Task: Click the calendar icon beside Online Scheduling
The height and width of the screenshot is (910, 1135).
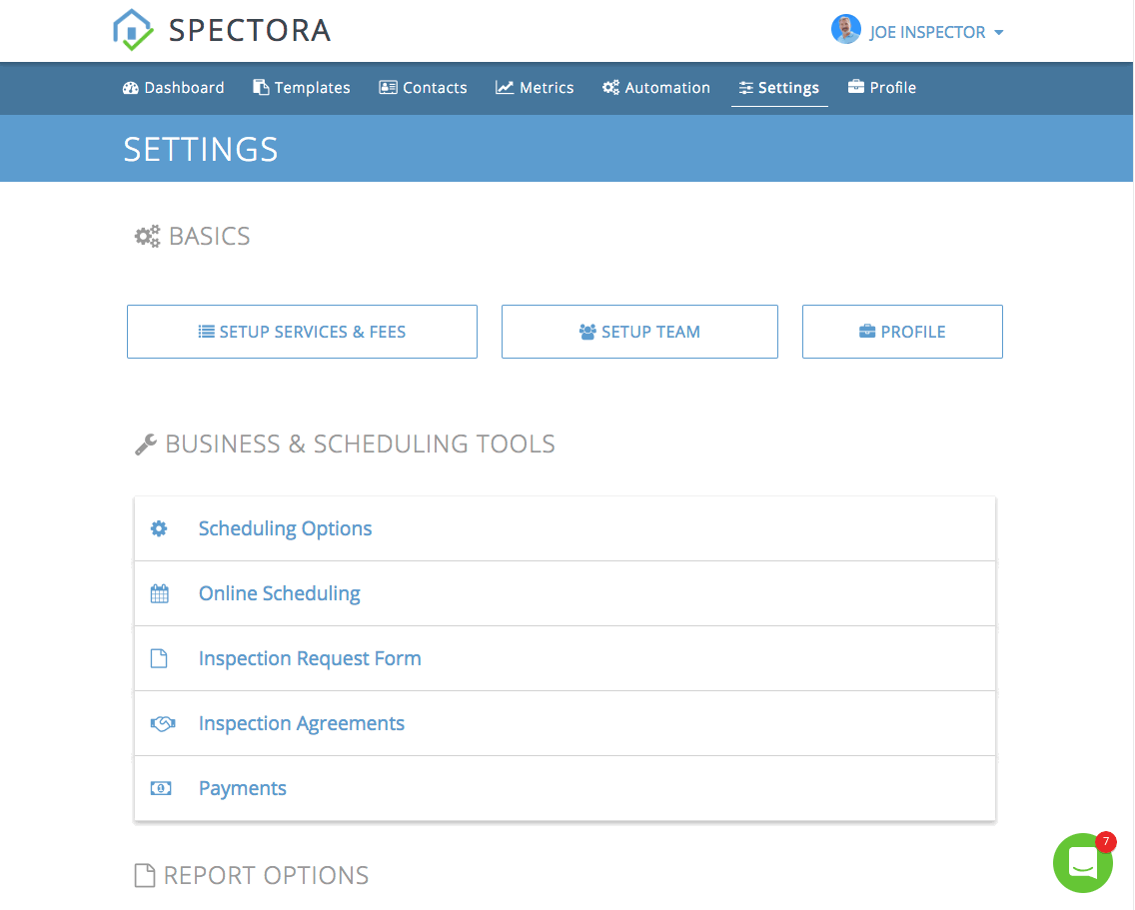Action: 159,593
